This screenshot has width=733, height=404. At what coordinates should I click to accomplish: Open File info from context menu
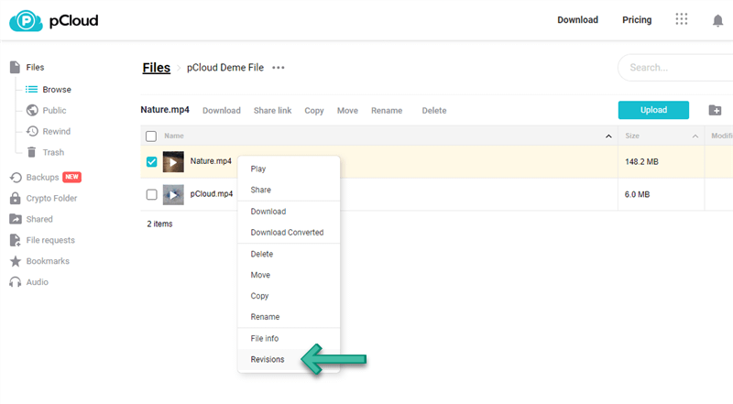pyautogui.click(x=289, y=339)
